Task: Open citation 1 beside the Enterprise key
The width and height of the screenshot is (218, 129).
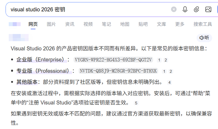Action: coord(159,60)
